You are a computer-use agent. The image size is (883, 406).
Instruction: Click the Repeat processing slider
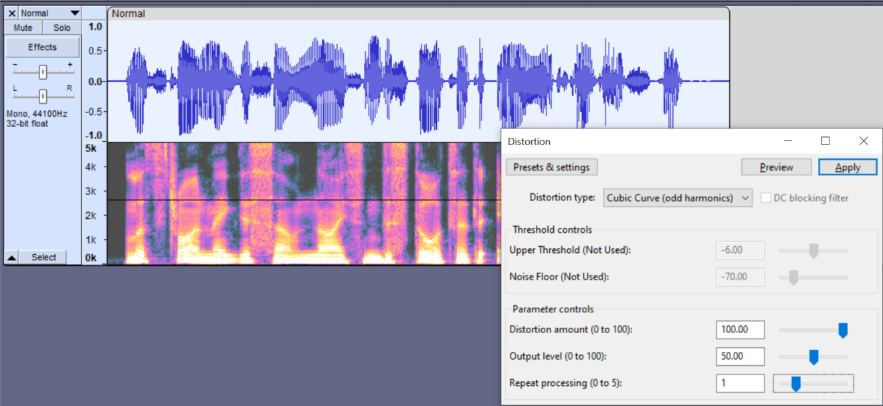coord(796,383)
